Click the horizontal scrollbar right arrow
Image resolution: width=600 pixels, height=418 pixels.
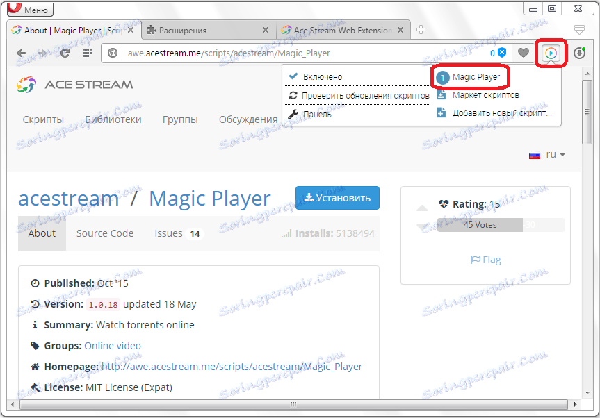575,404
